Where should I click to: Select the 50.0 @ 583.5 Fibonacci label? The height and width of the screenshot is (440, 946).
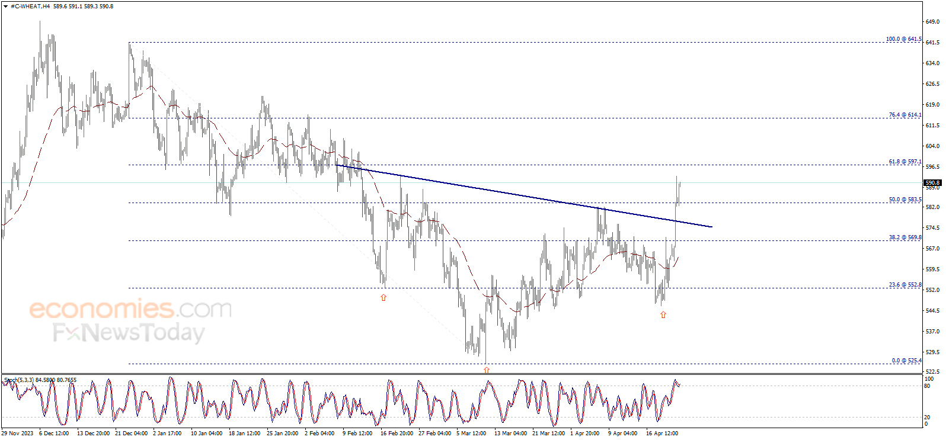[x=905, y=200]
